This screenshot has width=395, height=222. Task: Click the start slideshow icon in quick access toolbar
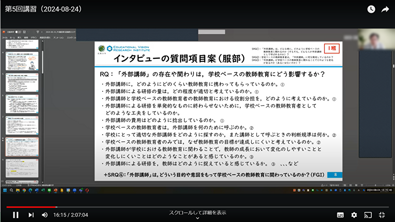(x=38, y=32)
